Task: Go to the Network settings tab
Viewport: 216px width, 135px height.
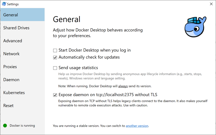Action: [11, 54]
